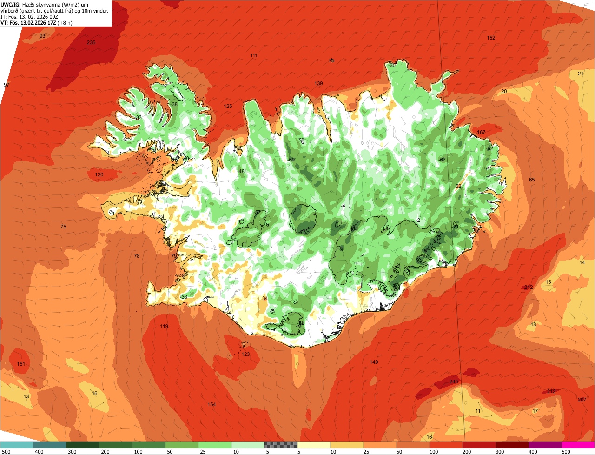Viewport: 595px width, 455px height.
Task: Click the checkered legend swatch between -5 and 5
Action: pyautogui.click(x=281, y=445)
